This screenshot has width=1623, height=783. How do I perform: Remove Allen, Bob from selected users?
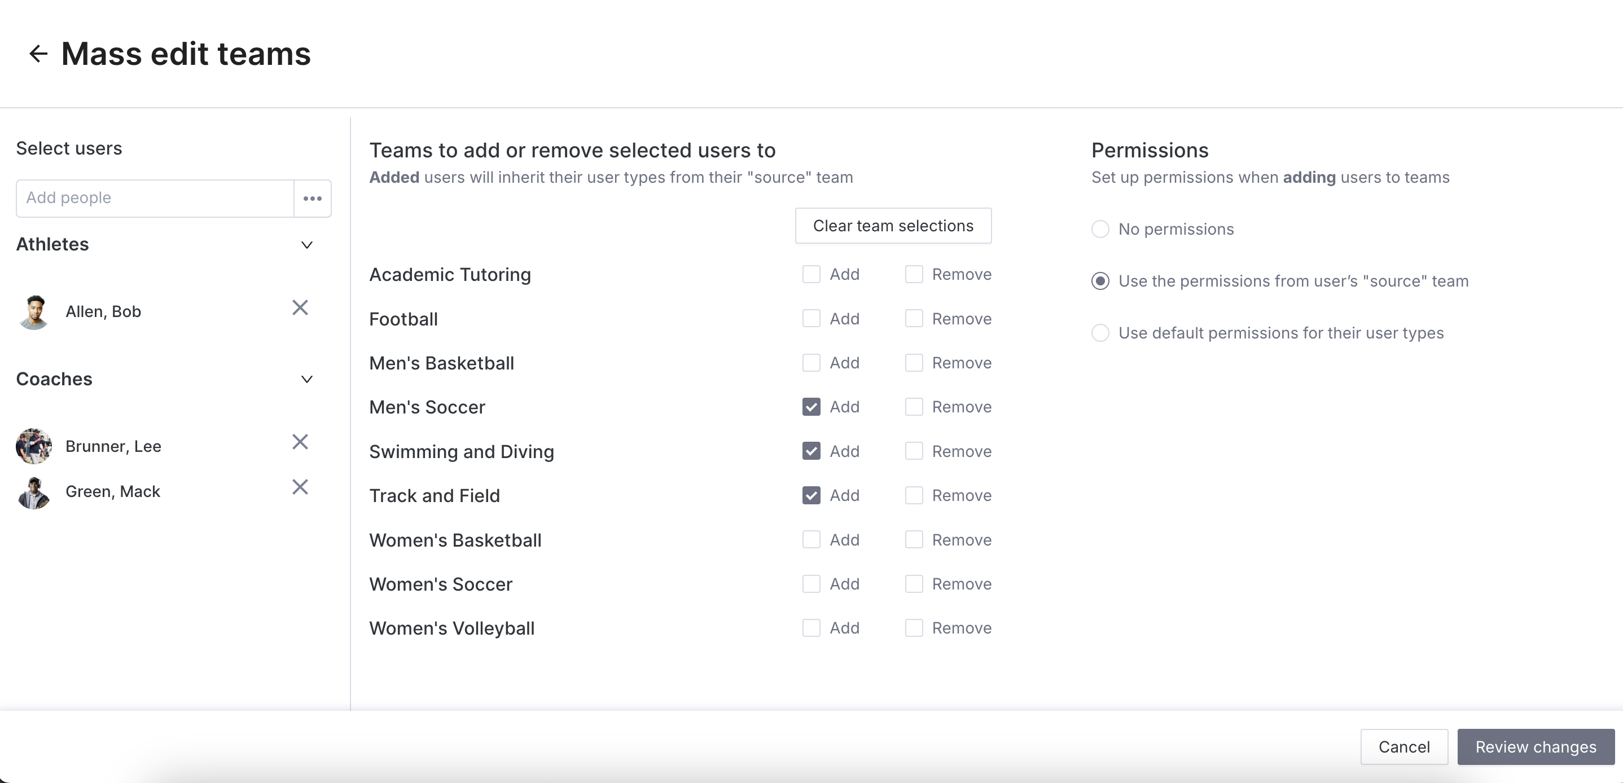point(300,307)
